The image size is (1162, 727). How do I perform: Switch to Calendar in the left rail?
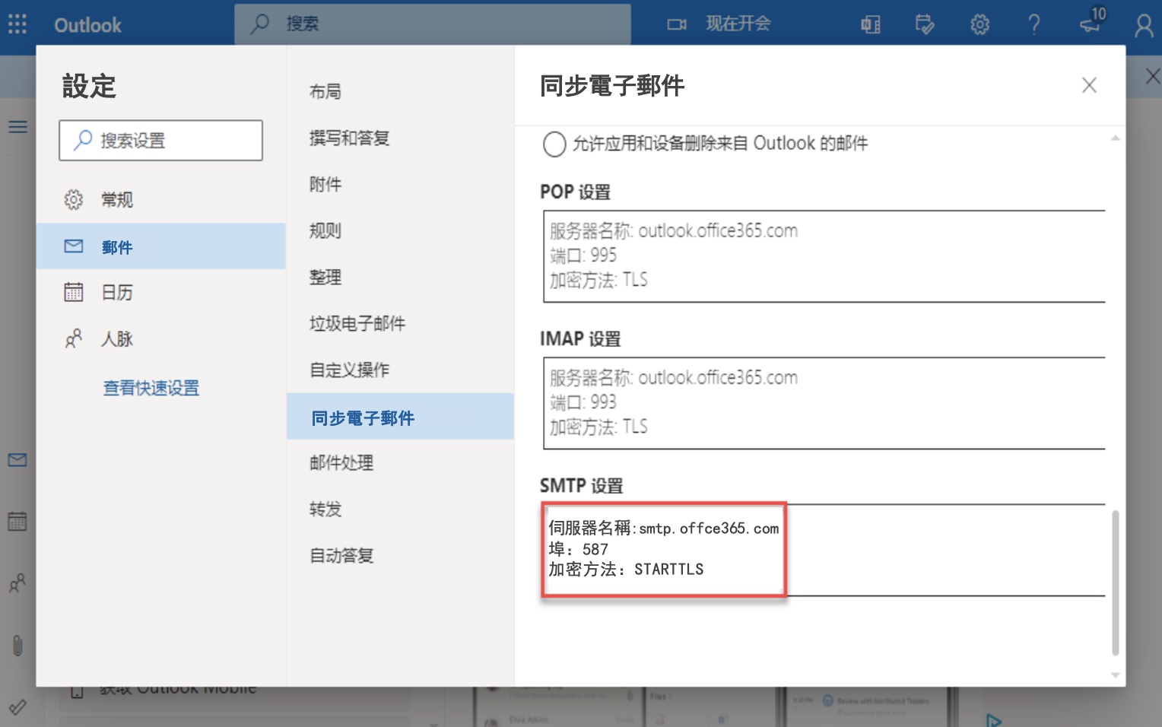17,521
